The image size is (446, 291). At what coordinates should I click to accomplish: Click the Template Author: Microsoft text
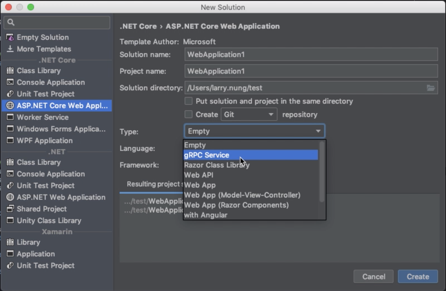click(x=167, y=42)
